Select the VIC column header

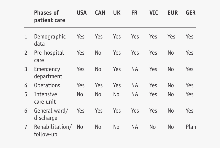(153, 13)
